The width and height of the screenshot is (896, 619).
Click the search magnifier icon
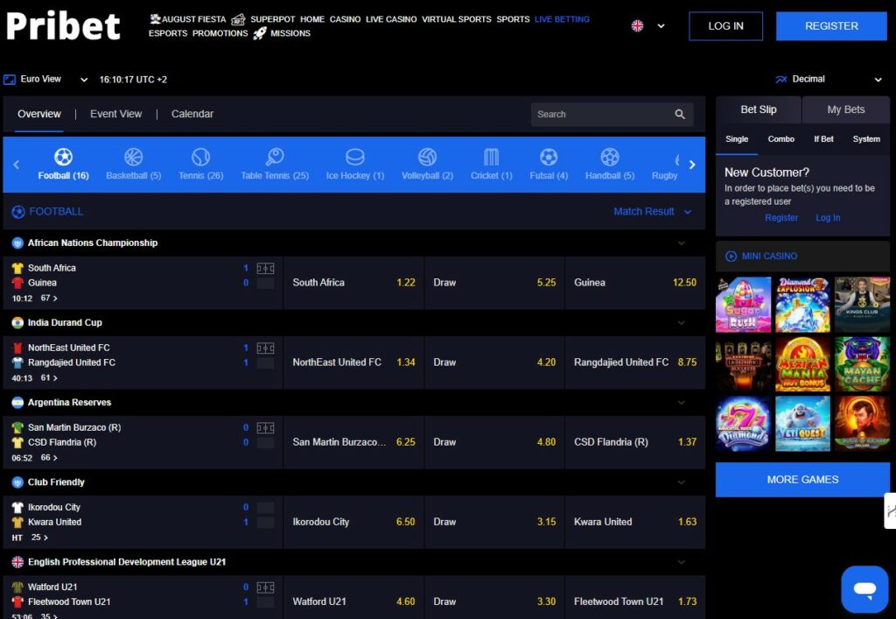679,115
